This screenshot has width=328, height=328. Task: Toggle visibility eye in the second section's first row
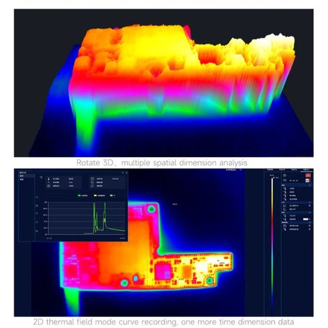coord(310,206)
